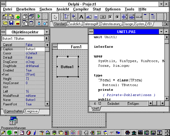
Task: Open the Datei menu
Action: coord(7,9)
